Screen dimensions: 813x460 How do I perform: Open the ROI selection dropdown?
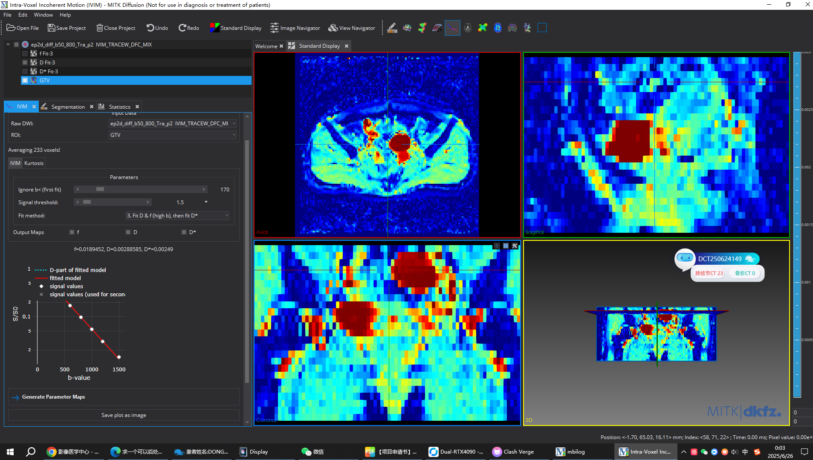(173, 135)
